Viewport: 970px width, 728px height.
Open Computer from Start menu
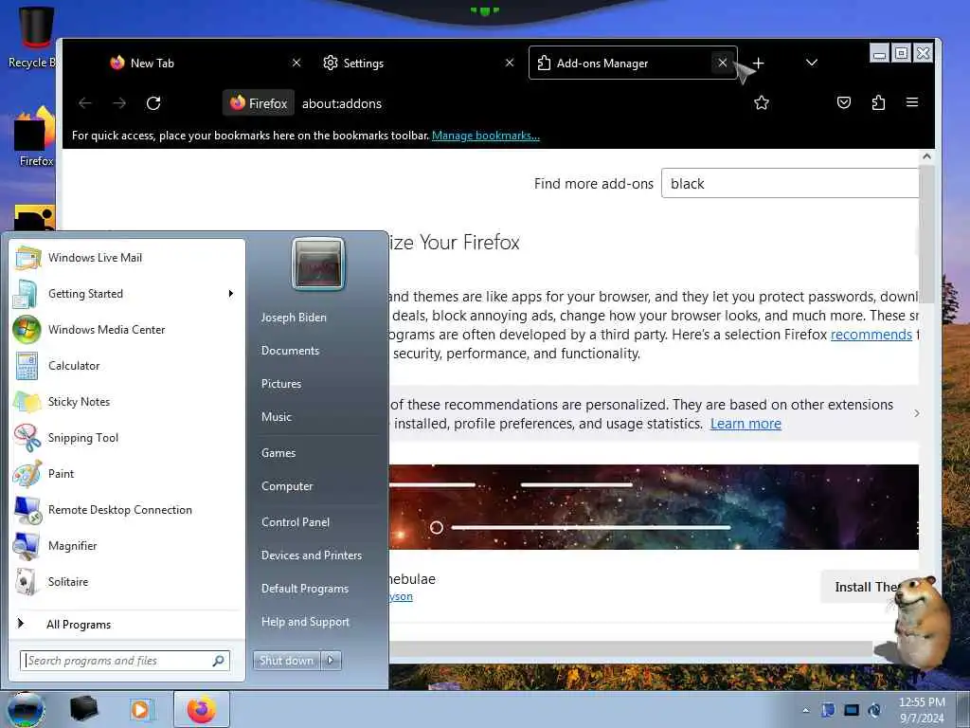pyautogui.click(x=287, y=486)
